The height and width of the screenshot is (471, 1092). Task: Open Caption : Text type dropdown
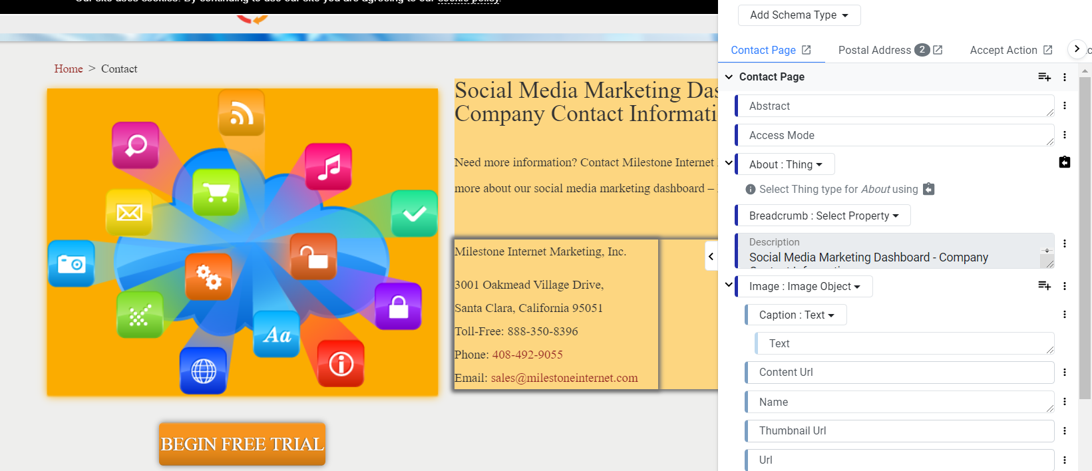[797, 315]
